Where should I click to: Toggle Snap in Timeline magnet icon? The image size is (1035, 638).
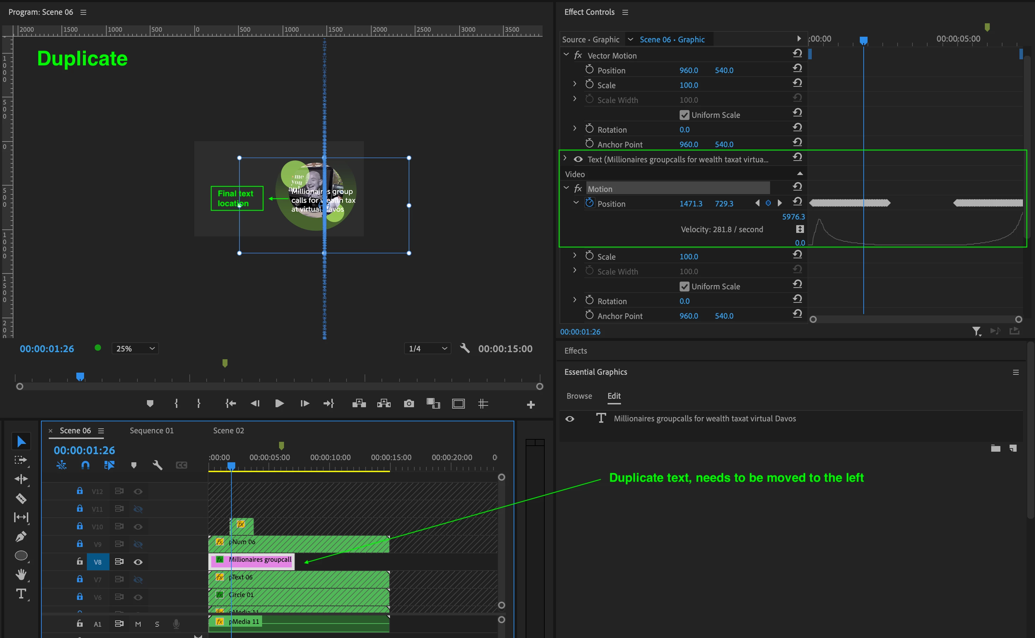click(85, 465)
